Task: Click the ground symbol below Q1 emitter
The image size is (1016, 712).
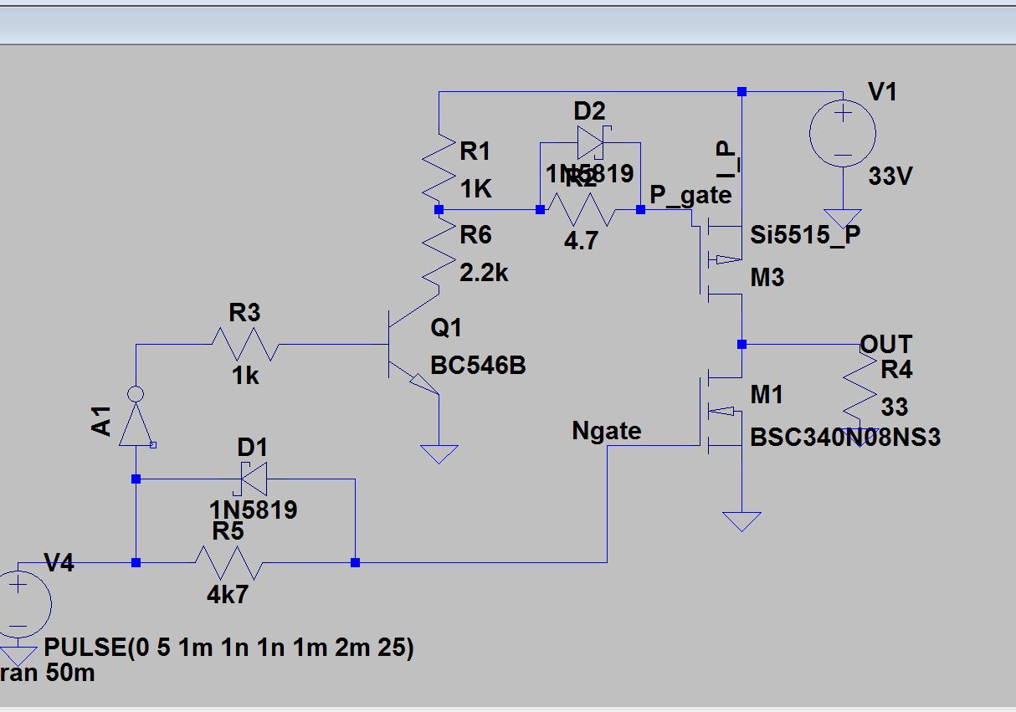Action: [x=439, y=454]
